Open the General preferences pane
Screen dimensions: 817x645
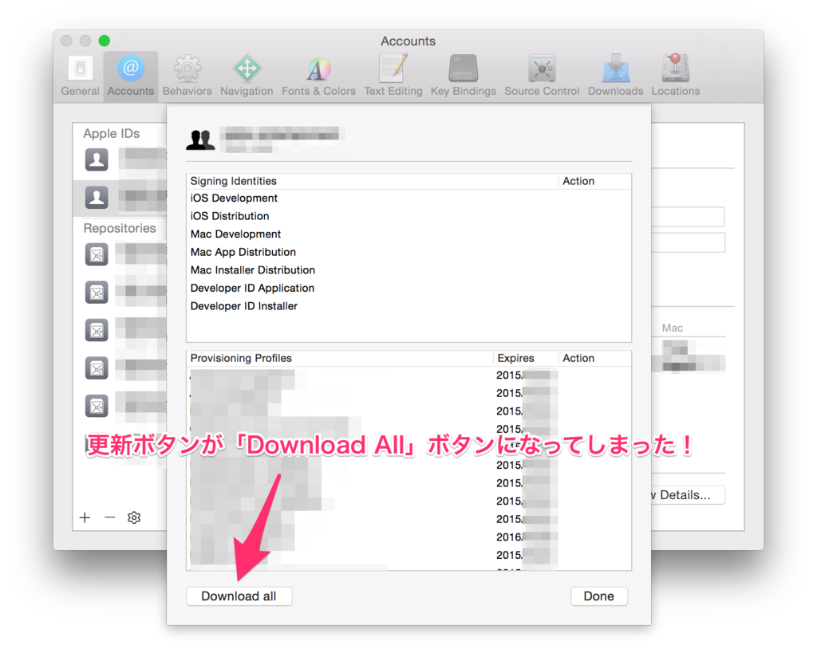80,76
